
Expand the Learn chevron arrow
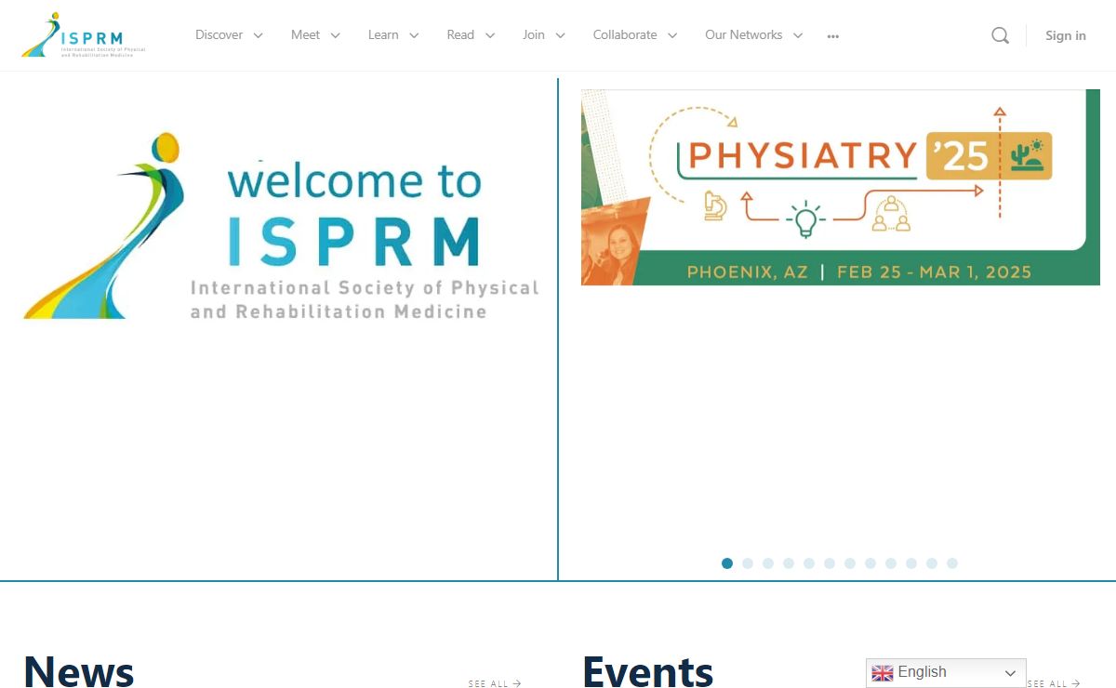click(x=414, y=35)
